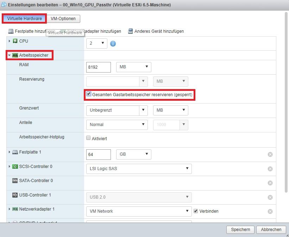The width and height of the screenshot is (289, 237).
Task: Open the Grenzwert unit MB dropdown
Action: click(x=171, y=110)
